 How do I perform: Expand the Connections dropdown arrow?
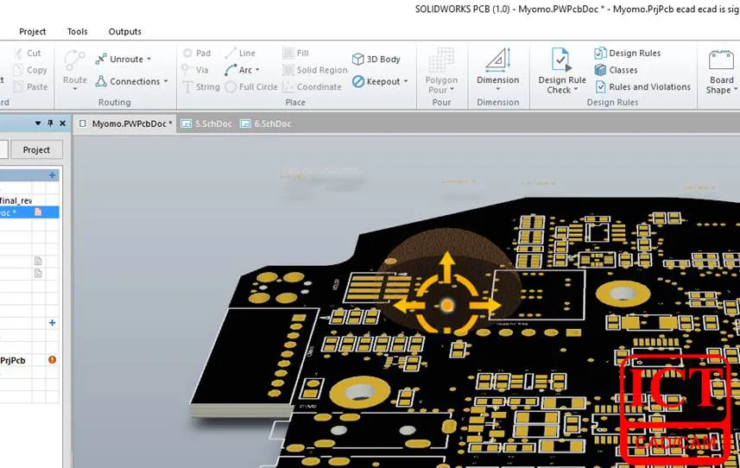point(166,81)
